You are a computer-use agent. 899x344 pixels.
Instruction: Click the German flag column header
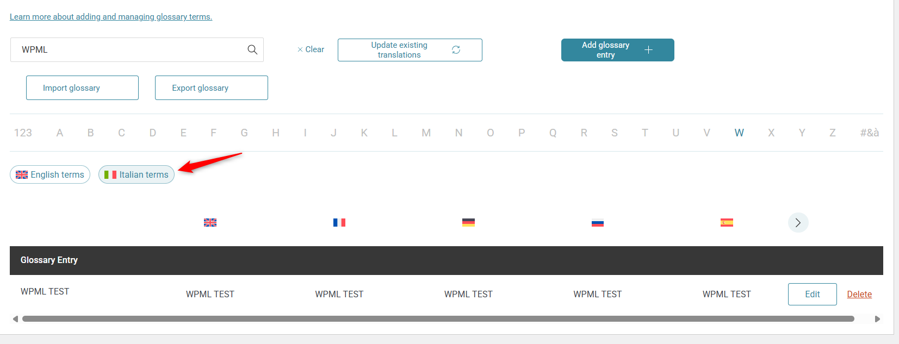click(468, 222)
